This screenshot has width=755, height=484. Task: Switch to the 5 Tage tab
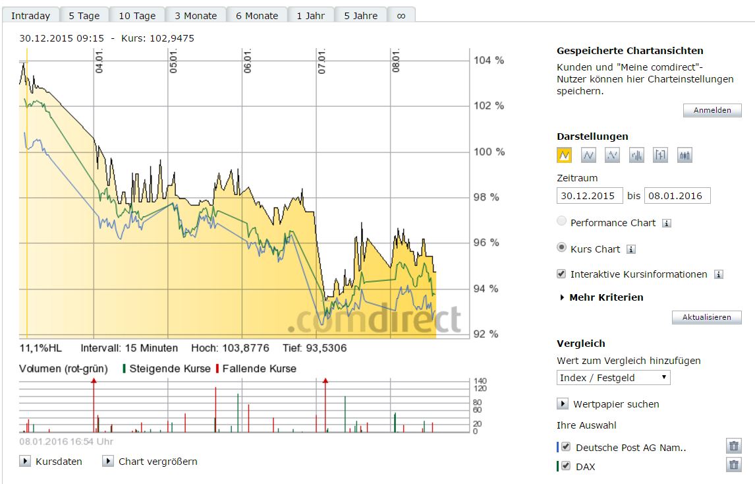pyautogui.click(x=84, y=15)
